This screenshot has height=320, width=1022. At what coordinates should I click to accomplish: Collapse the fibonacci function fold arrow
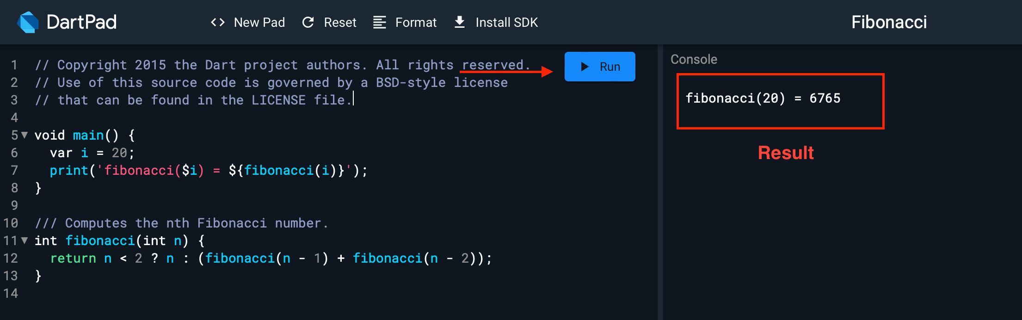click(25, 240)
